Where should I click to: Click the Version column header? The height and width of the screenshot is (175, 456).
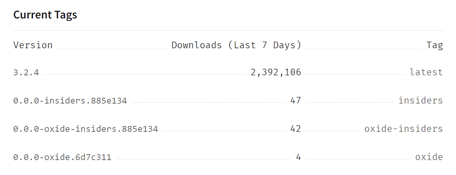point(33,45)
